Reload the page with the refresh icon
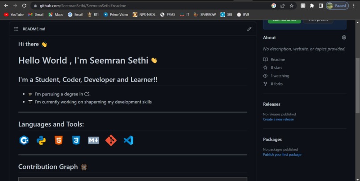Image resolution: width=360 pixels, height=181 pixels. (24, 6)
